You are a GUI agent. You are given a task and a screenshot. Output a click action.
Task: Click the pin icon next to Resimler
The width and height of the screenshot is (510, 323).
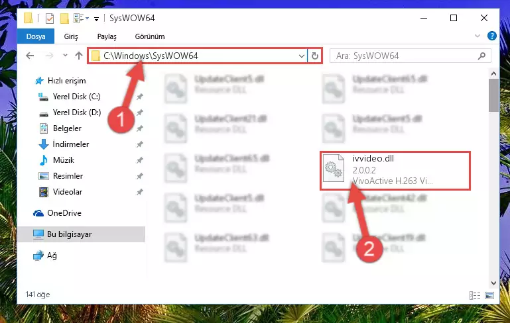(x=139, y=176)
